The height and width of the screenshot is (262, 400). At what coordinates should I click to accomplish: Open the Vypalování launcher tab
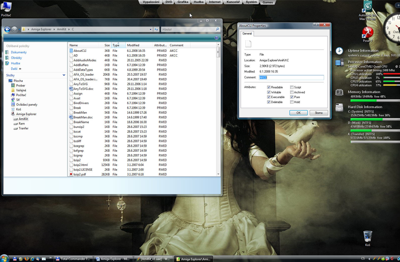point(151,2)
